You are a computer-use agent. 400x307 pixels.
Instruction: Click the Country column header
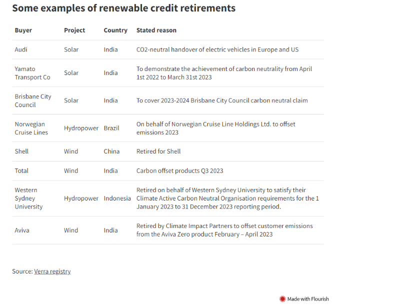click(x=115, y=30)
